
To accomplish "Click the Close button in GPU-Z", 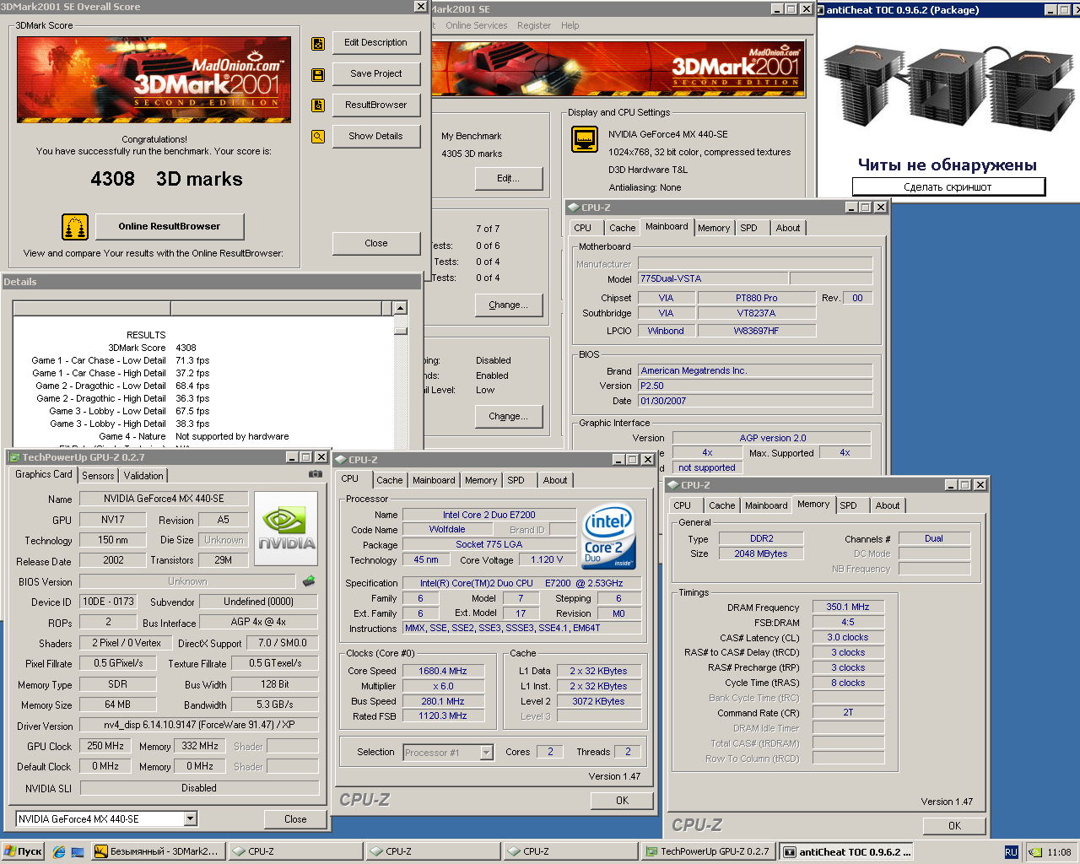I will click(x=295, y=819).
